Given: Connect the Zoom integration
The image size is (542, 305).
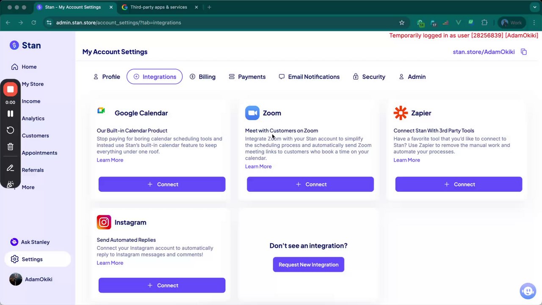Looking at the screenshot, I should (310, 184).
